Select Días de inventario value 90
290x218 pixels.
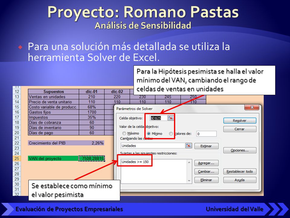click(x=92, y=127)
